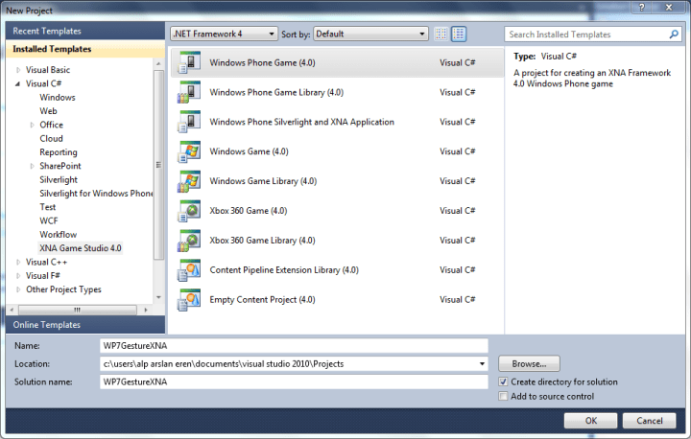The image size is (691, 439).
Task: Click the search magnifier icon
Action: point(679,35)
